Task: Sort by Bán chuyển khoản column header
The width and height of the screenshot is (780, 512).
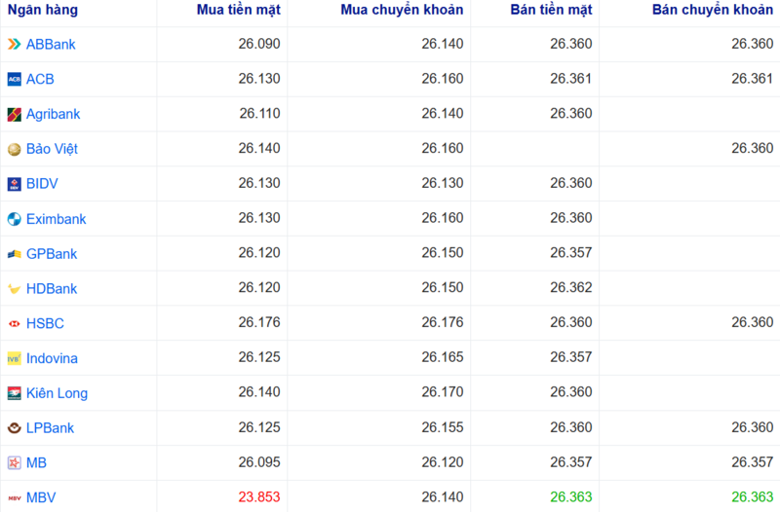Action: 713,10
